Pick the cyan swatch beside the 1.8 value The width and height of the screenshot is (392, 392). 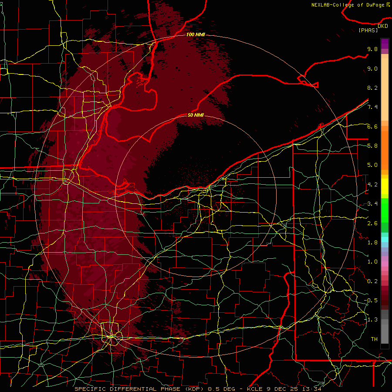(385, 240)
